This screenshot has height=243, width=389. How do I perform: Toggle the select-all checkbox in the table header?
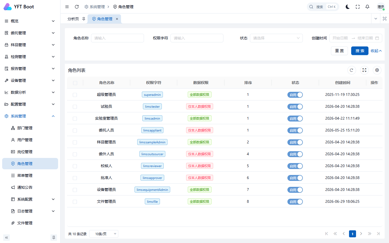tap(75, 83)
